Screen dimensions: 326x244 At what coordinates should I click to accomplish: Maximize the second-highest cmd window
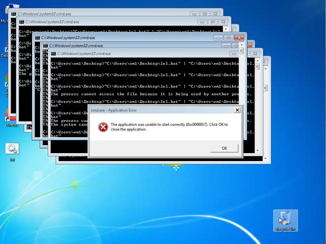tap(213, 22)
